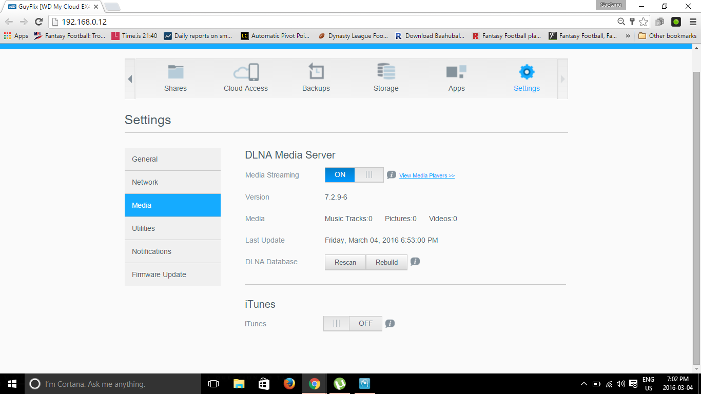Viewport: 701px width, 394px height.
Task: Select Network in the settings sidebar
Action: (172, 182)
